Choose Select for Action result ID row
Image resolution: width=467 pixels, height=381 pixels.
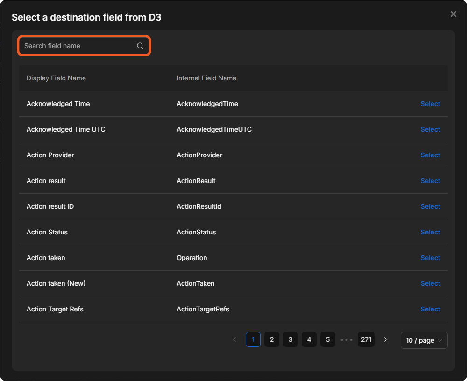(x=430, y=206)
